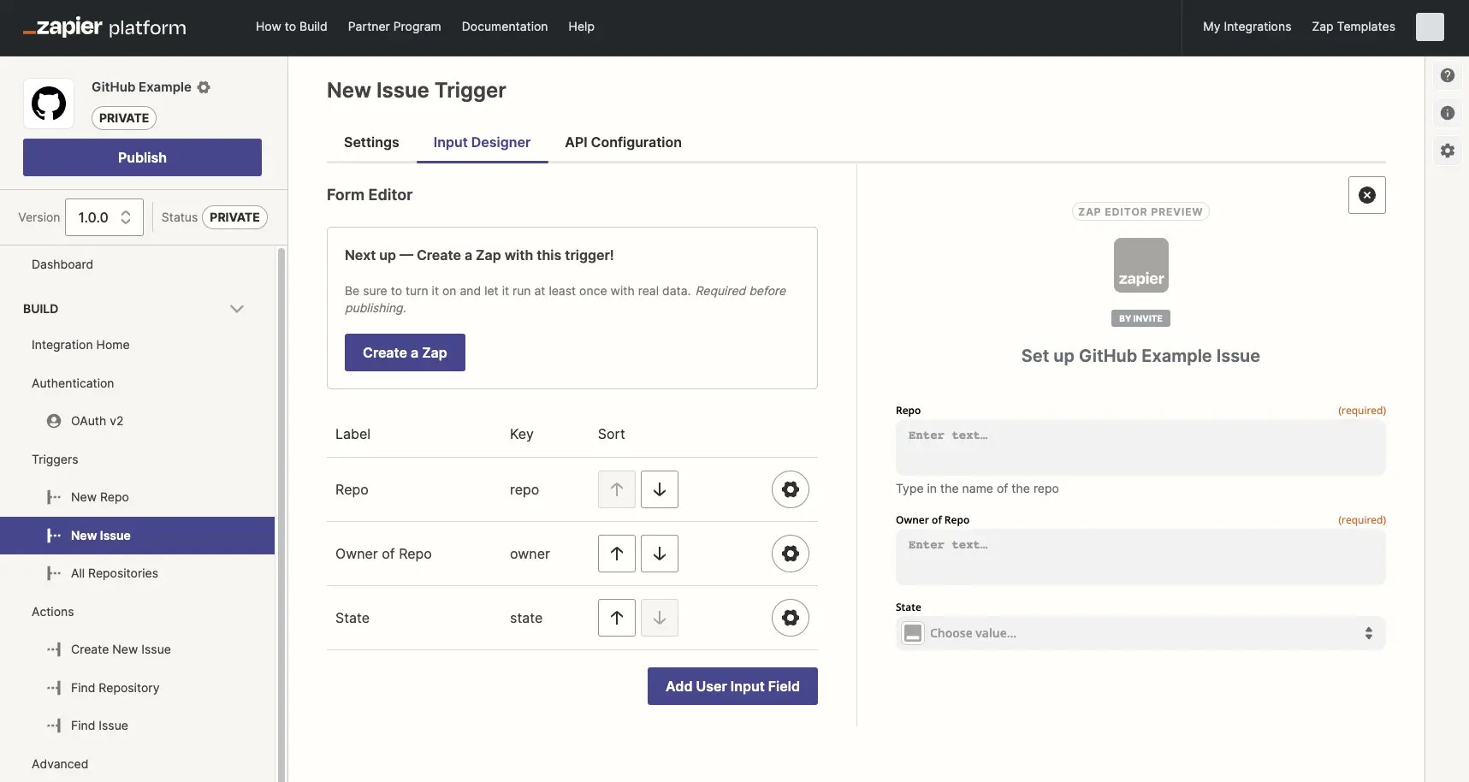The image size is (1469, 782).
Task: Switch to the API Configuration tab
Action: [622, 142]
